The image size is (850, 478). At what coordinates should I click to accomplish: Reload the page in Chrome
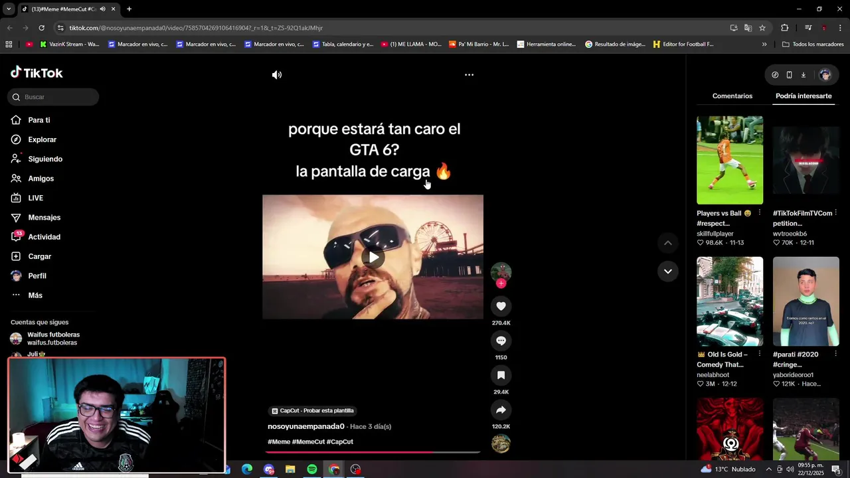[x=41, y=28]
